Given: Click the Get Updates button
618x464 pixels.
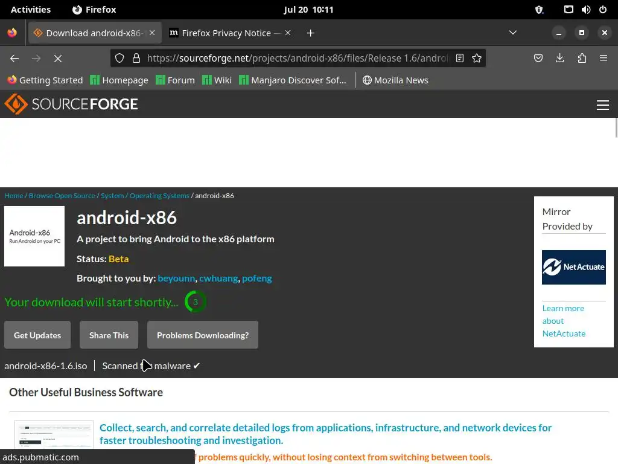Looking at the screenshot, I should coord(37,335).
